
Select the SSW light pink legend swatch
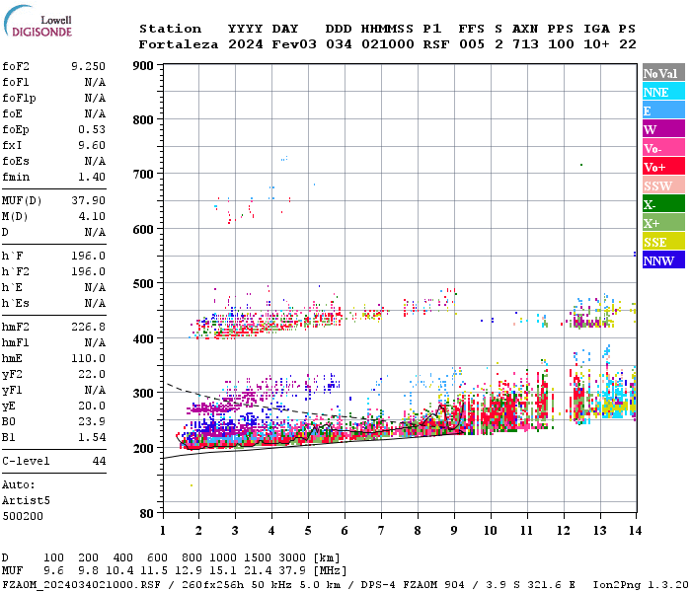click(x=663, y=185)
